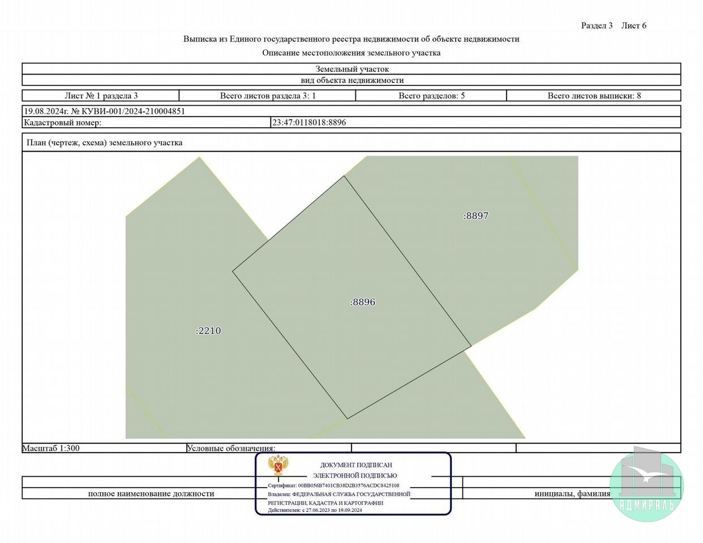
Task: Click the ДОКУМЕНТ ПОДПИСАН stamp title
Action: 355,465
